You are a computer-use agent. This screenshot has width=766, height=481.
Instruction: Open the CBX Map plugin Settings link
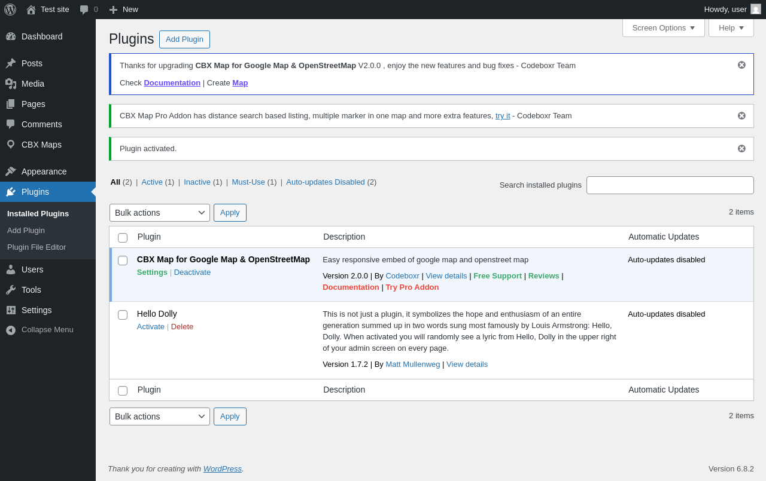click(x=152, y=272)
